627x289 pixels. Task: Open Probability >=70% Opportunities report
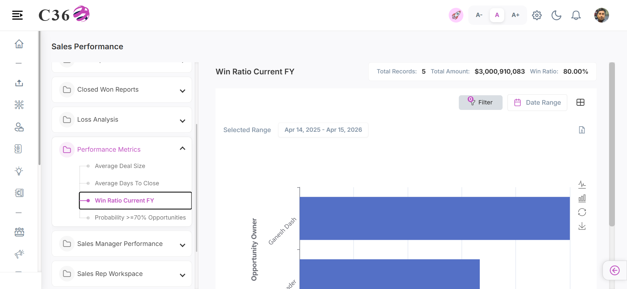pos(140,218)
